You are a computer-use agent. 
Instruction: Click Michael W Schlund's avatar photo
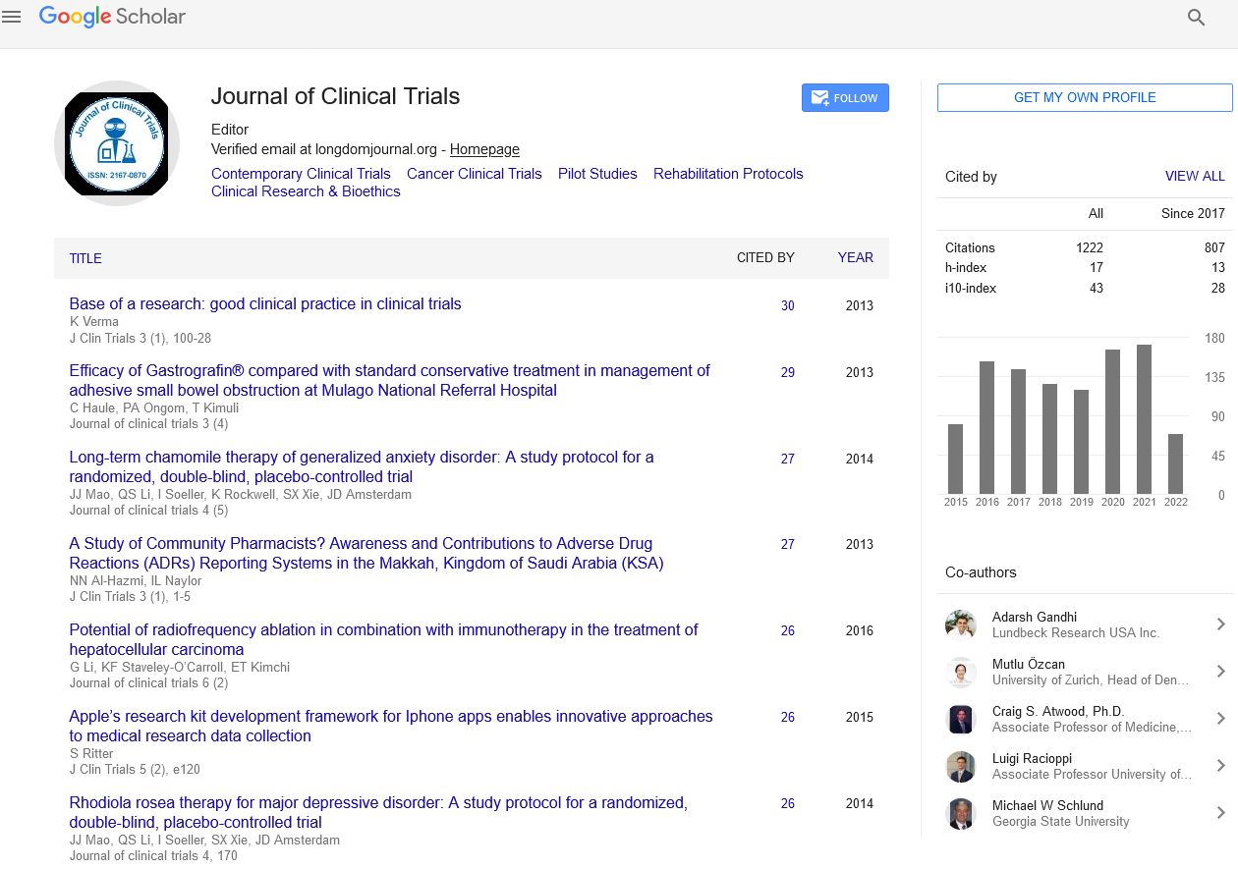[x=960, y=813]
